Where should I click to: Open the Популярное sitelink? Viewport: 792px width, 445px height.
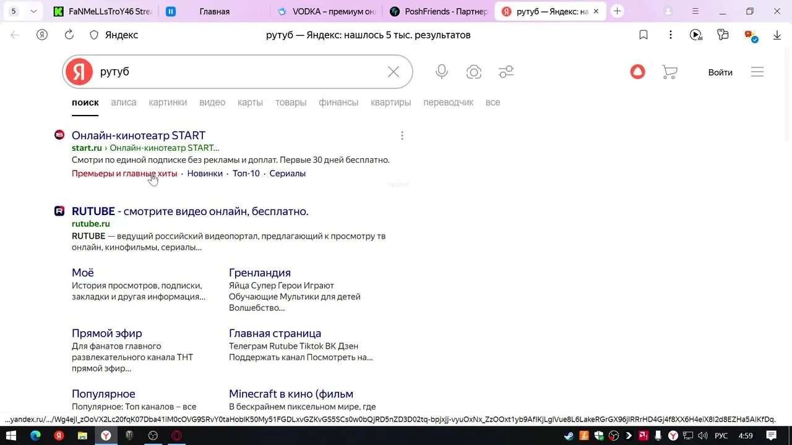tap(103, 394)
